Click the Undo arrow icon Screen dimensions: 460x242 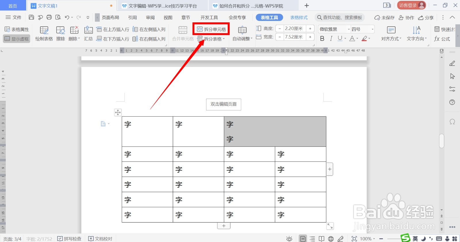(67, 17)
